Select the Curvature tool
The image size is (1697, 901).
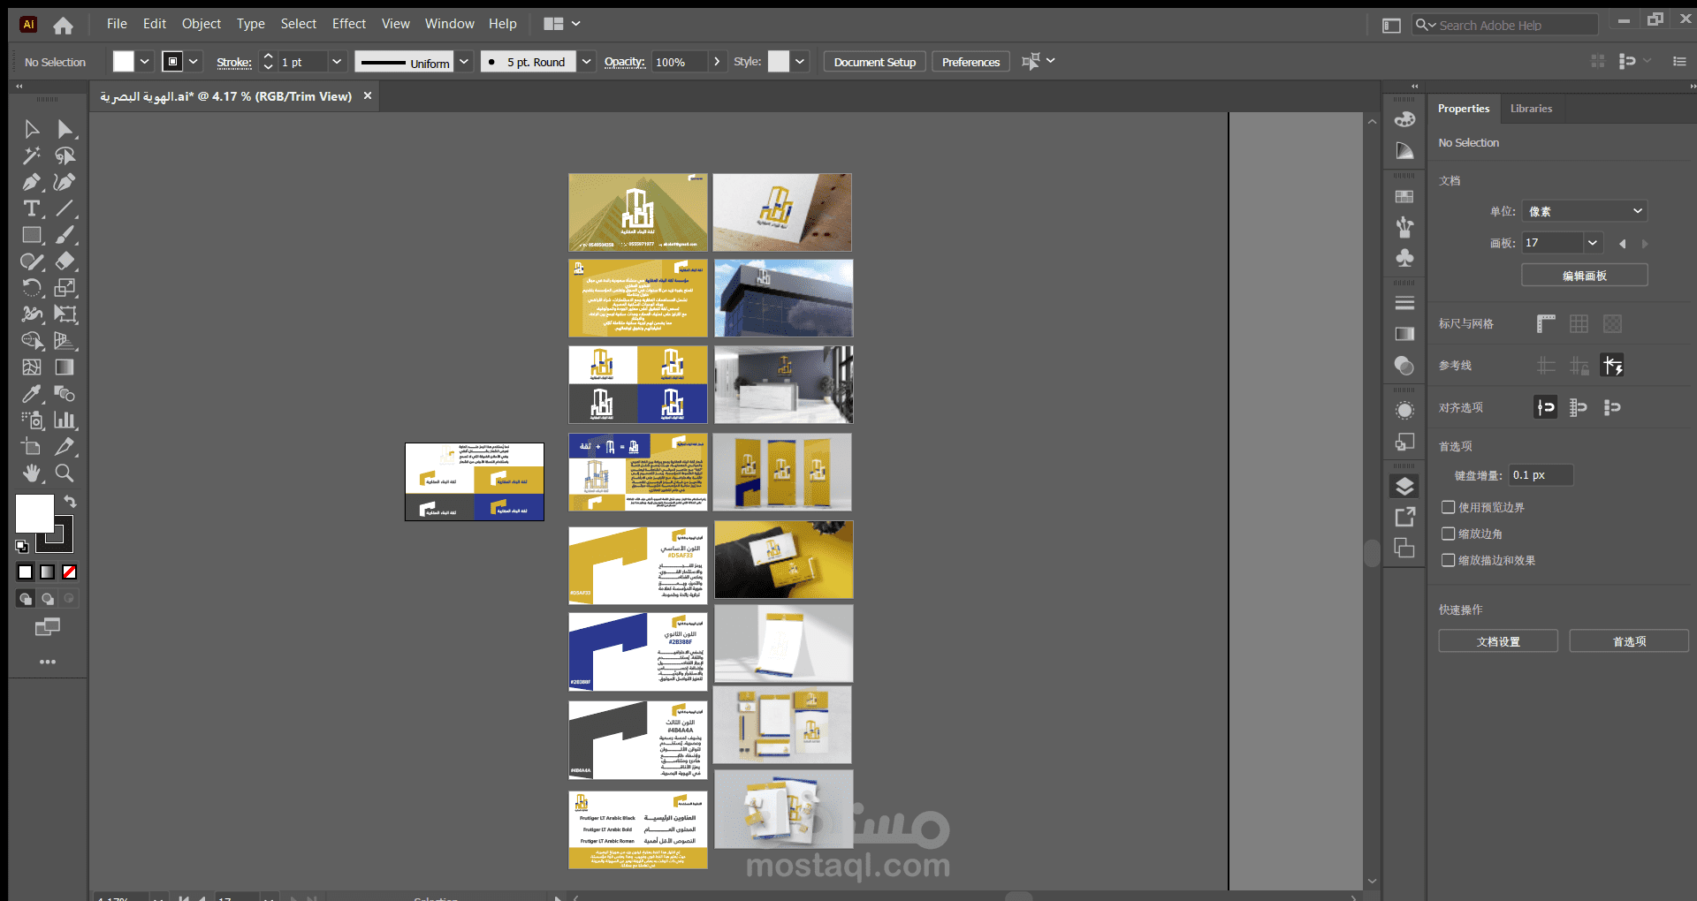65,183
